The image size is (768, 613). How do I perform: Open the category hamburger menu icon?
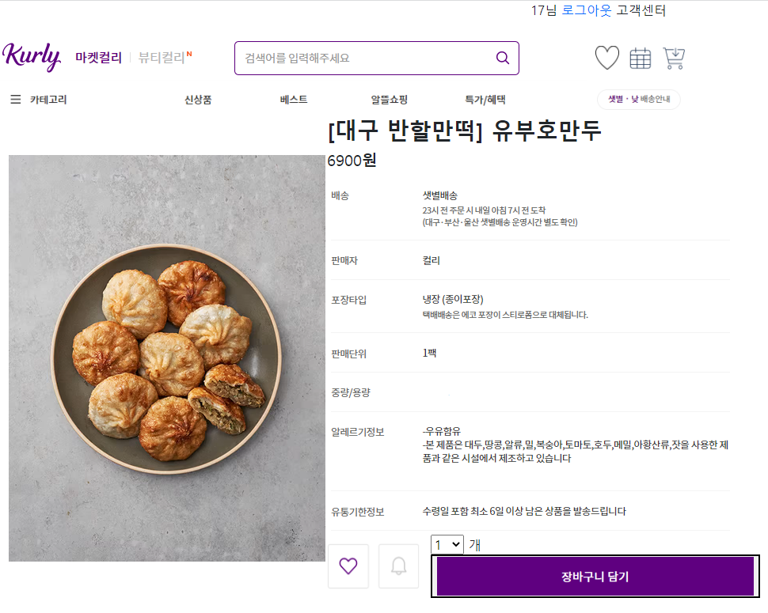click(x=16, y=99)
